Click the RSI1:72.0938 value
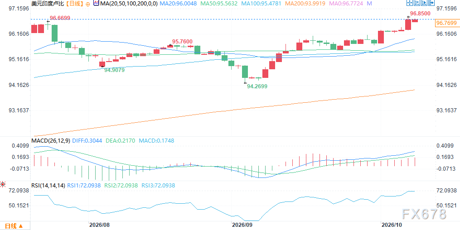Image resolution: width=460 pixels, height=230 pixels. click(x=84, y=185)
